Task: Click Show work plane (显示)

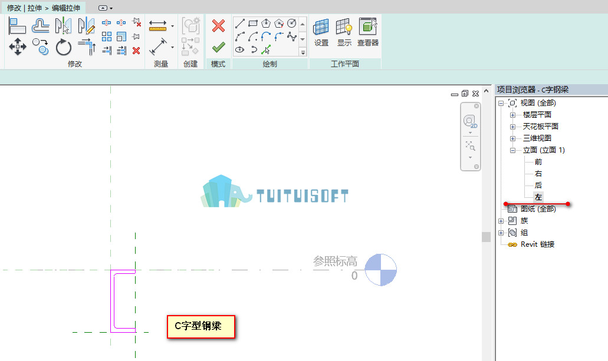Action: coord(344,32)
